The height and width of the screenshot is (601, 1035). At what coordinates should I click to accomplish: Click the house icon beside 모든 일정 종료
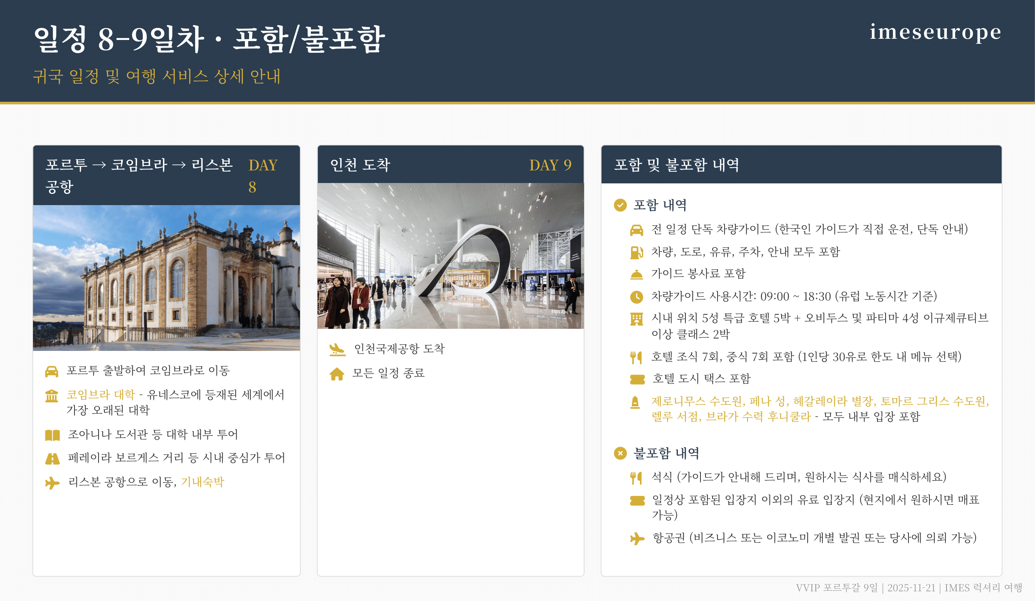pyautogui.click(x=336, y=374)
